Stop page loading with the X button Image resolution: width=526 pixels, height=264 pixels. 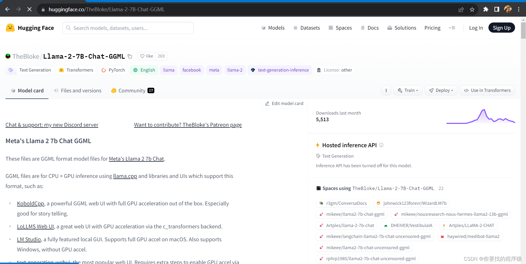pos(29,9)
